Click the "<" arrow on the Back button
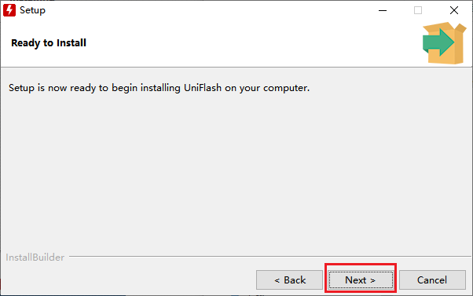The image size is (473, 296). tap(277, 280)
